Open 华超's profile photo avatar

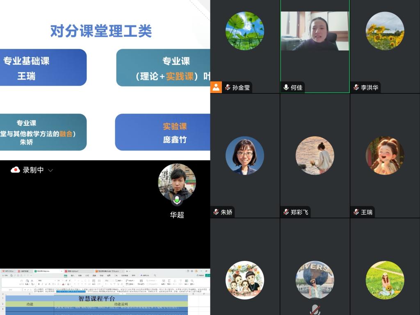[177, 183]
